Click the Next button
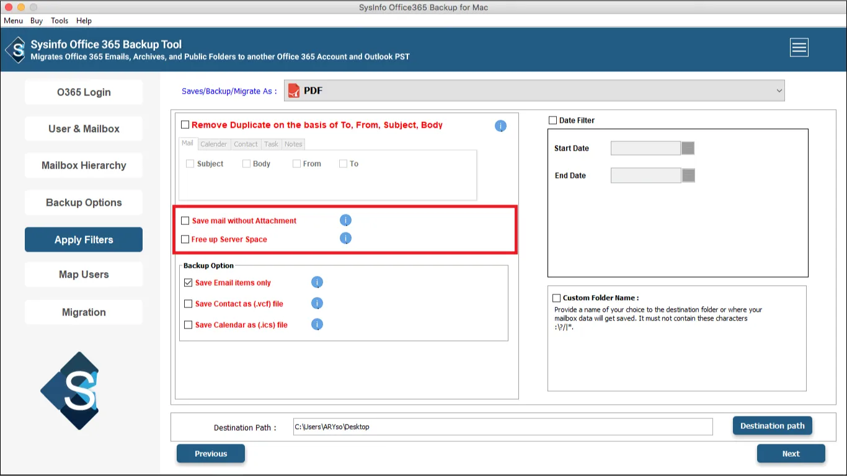The width and height of the screenshot is (847, 476). [x=791, y=454]
